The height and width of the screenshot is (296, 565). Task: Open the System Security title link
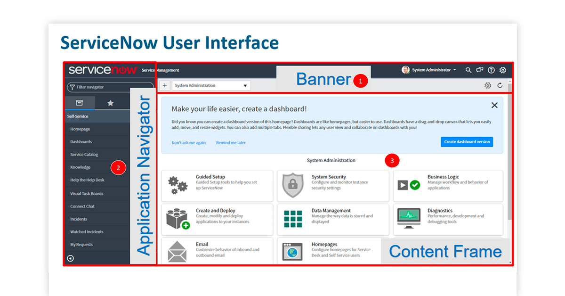coord(329,177)
